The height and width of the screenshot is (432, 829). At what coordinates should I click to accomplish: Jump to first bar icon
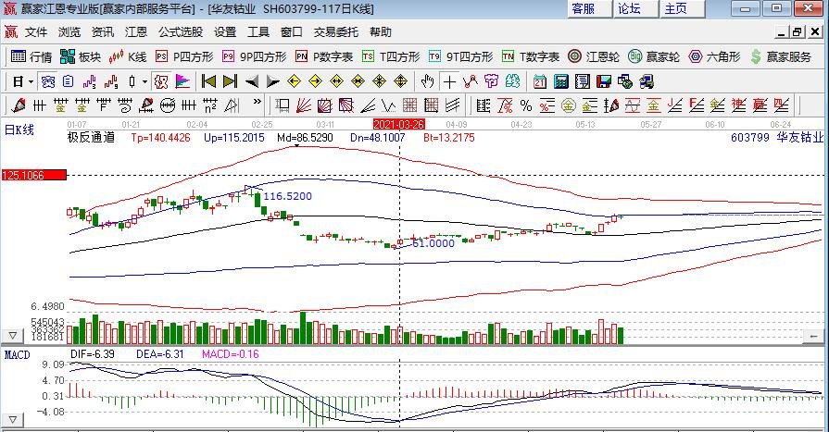tap(208, 81)
